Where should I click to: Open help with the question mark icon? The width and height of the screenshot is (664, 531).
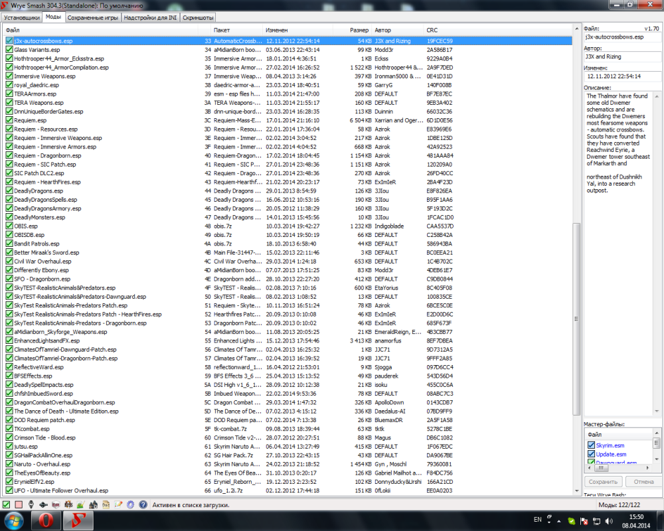pos(143,504)
